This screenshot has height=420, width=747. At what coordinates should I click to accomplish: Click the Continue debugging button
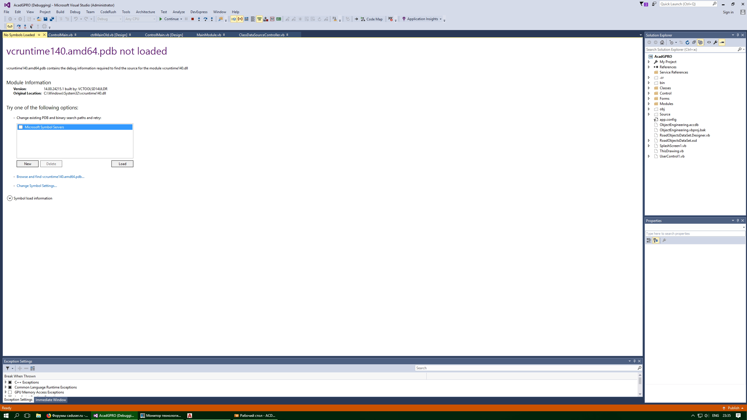point(169,19)
